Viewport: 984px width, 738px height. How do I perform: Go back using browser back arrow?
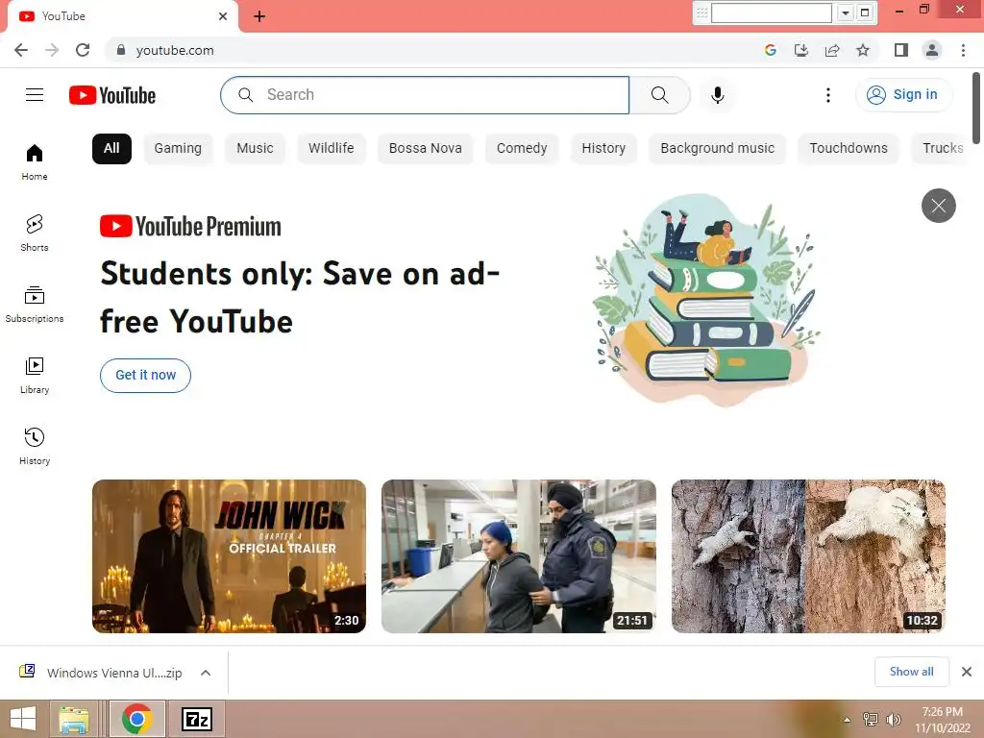(x=21, y=50)
